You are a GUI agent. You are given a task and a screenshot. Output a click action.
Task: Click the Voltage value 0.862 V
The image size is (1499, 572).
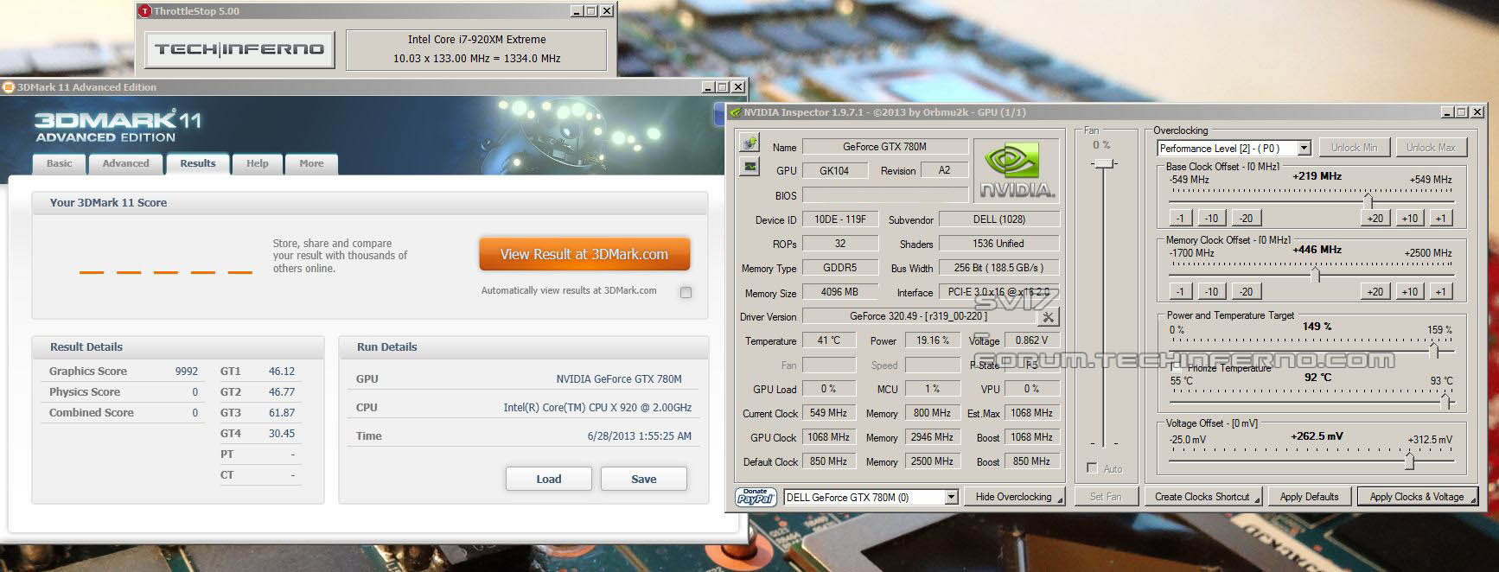(x=1032, y=340)
